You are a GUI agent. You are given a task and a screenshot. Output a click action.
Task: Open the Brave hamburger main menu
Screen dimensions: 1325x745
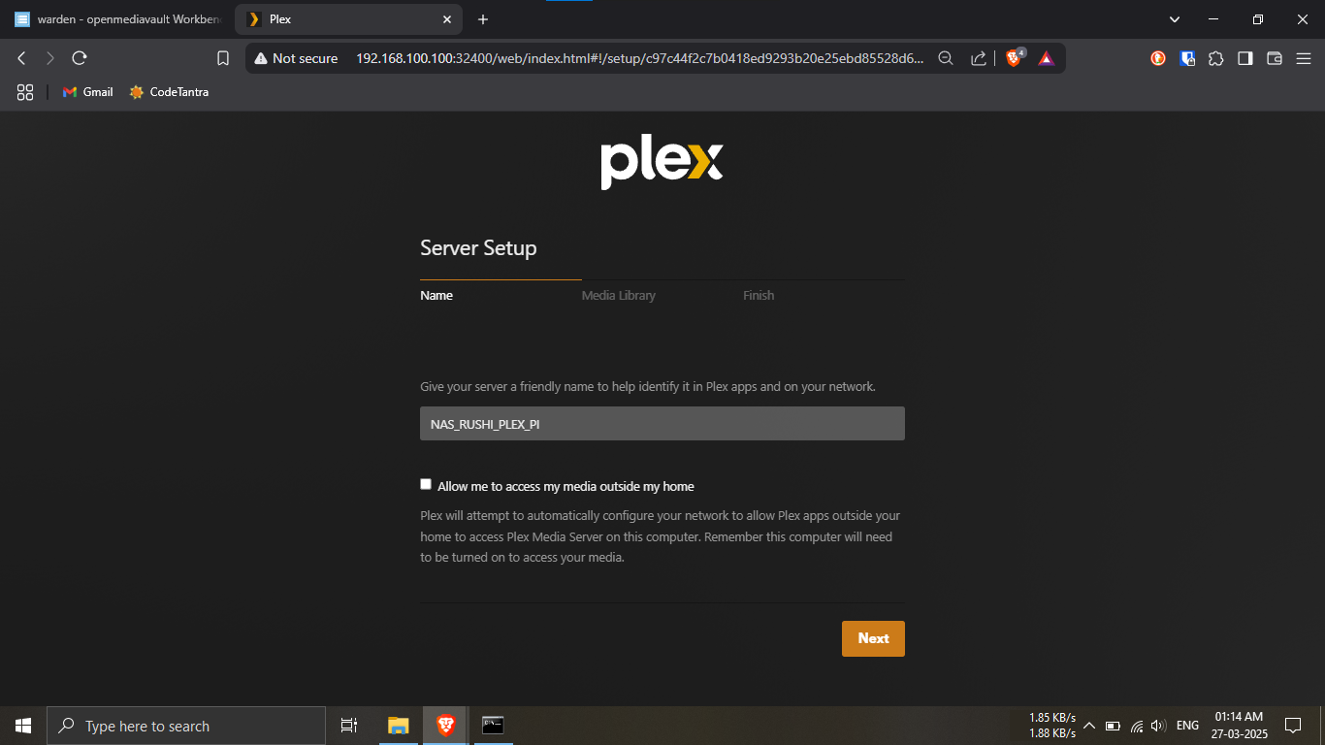[1303, 58]
